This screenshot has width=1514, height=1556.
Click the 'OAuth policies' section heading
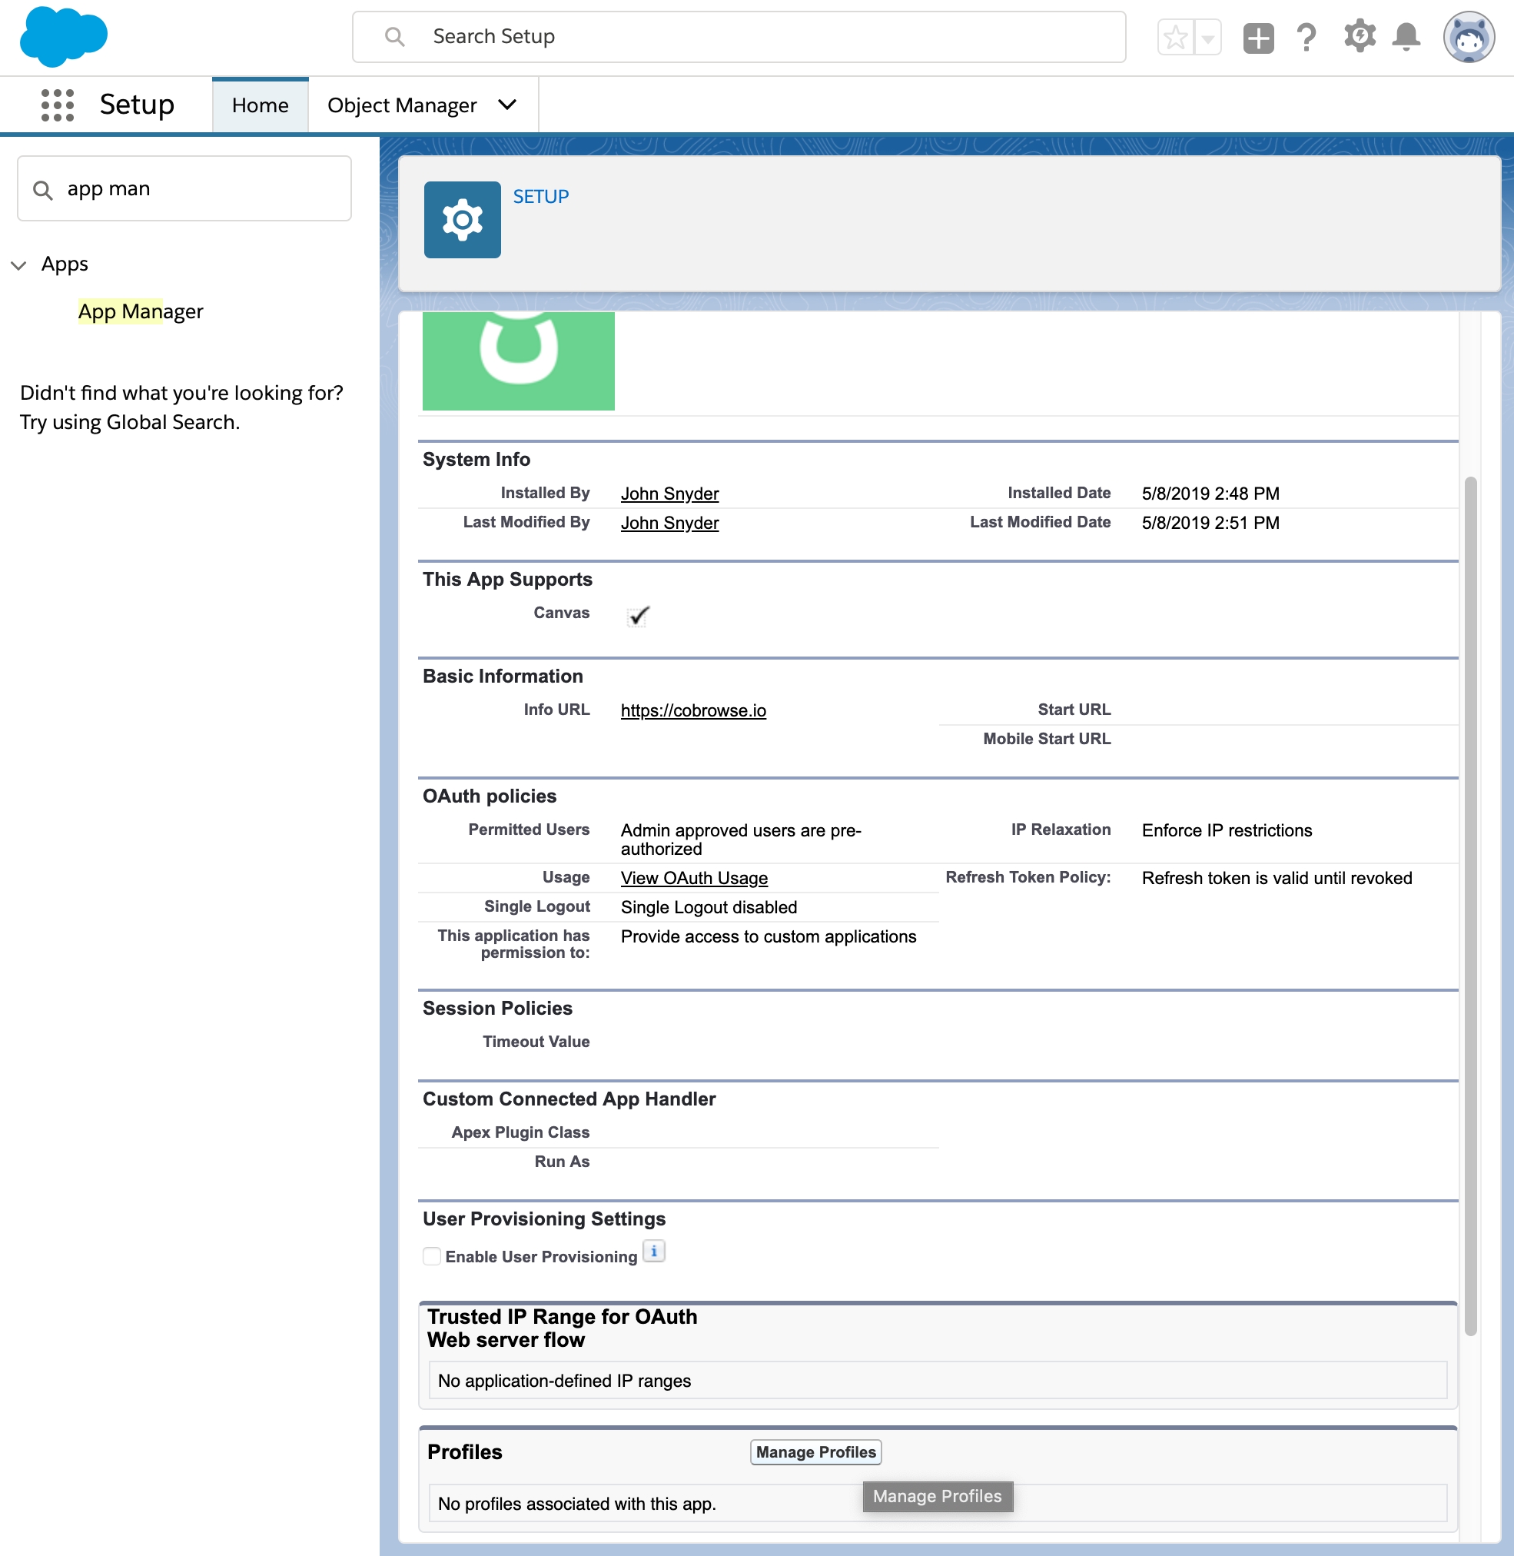[489, 796]
